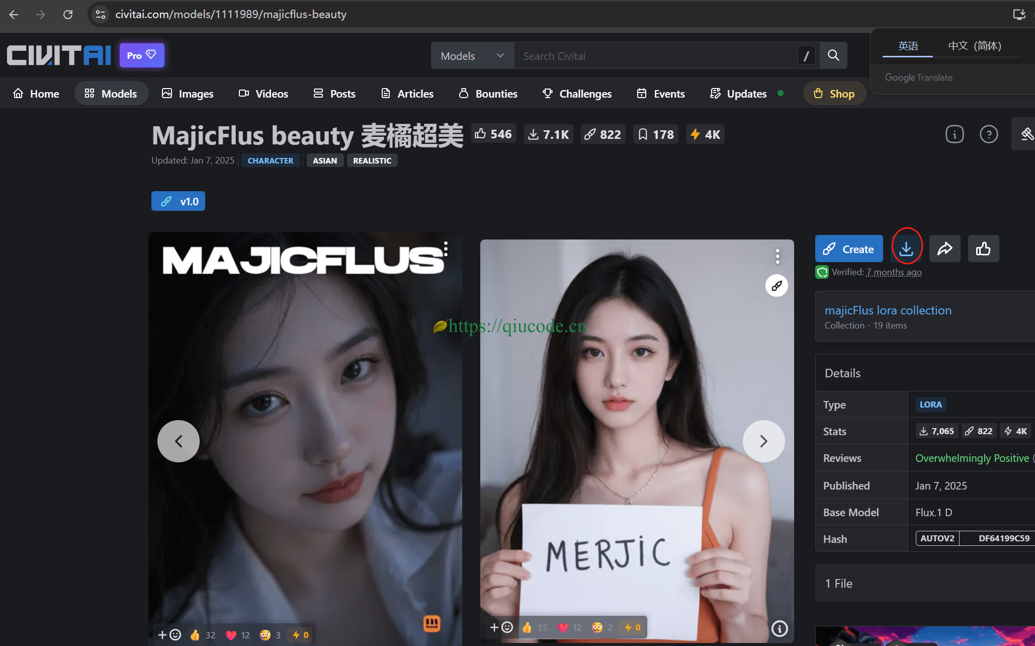Open site information icon in address bar
Screen dimensions: 1035x646
tap(101, 14)
